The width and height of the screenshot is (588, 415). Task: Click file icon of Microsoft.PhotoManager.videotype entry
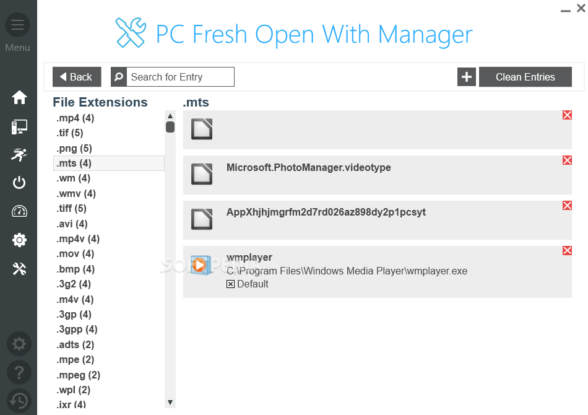(202, 173)
